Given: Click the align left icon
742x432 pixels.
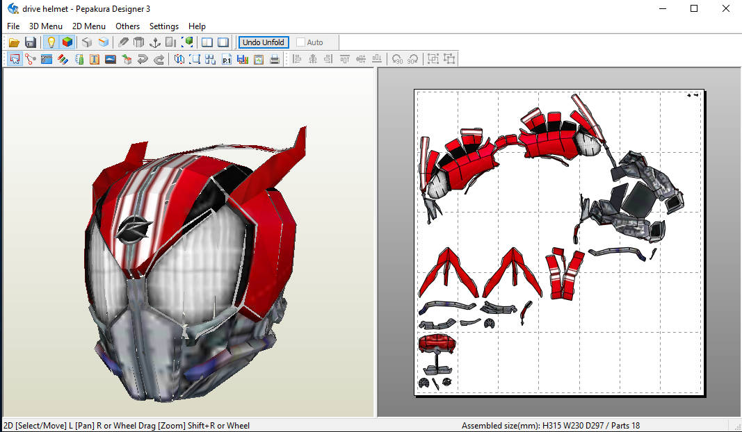Looking at the screenshot, I should 297,59.
